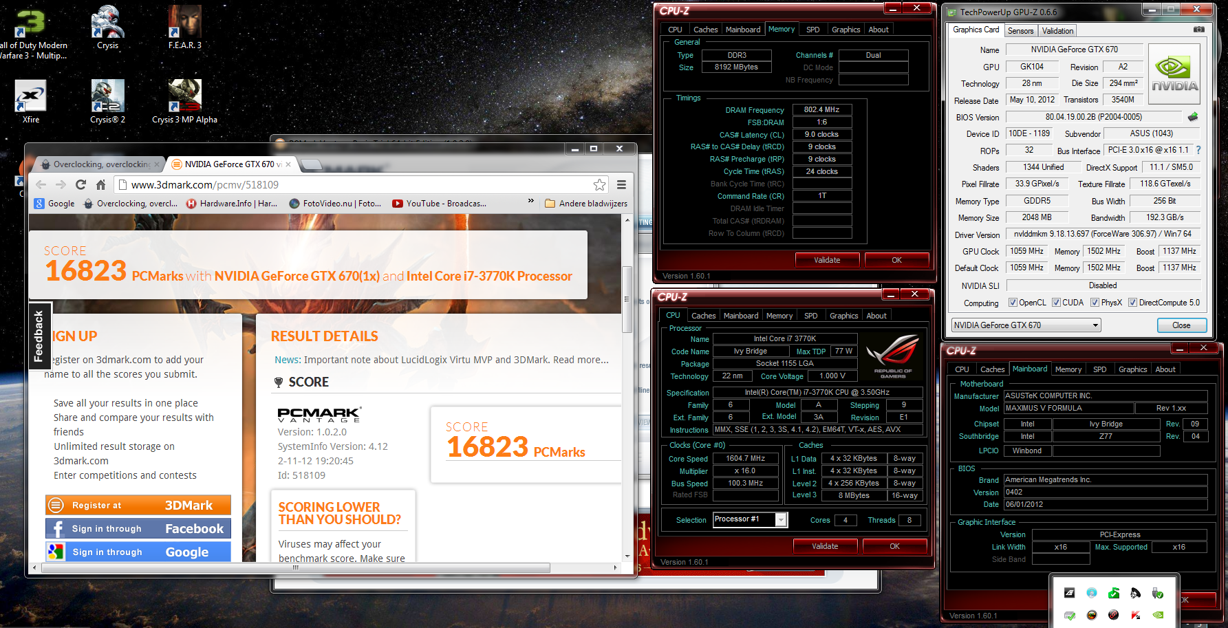Click the Chrome vertical scrollbar thumb
The height and width of the screenshot is (628, 1228).
click(627, 299)
